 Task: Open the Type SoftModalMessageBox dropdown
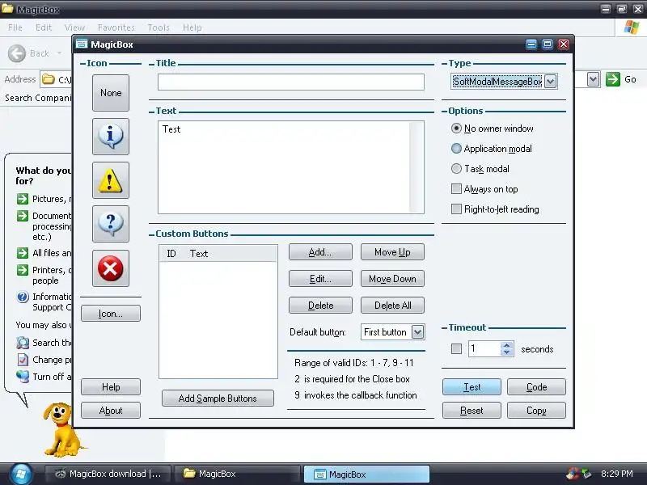pyautogui.click(x=550, y=82)
